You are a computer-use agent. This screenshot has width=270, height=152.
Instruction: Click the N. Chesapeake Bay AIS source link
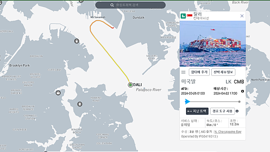click(x=228, y=132)
